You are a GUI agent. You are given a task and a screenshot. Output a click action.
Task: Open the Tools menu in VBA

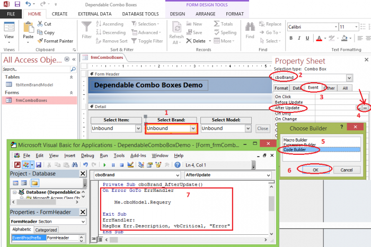[119, 155]
